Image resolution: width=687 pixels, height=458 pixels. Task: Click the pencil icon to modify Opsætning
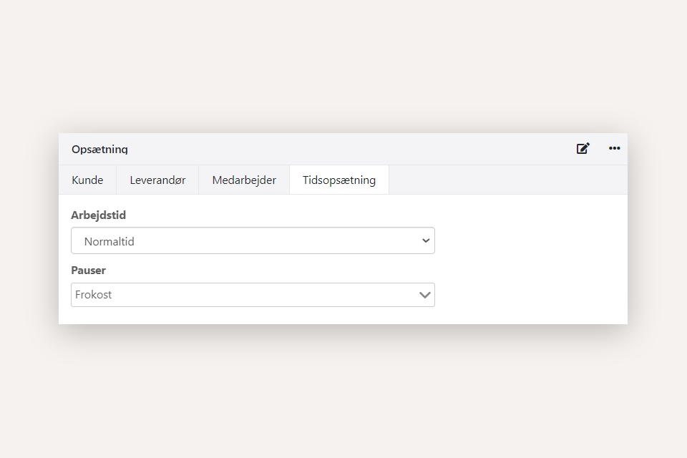[x=583, y=148]
